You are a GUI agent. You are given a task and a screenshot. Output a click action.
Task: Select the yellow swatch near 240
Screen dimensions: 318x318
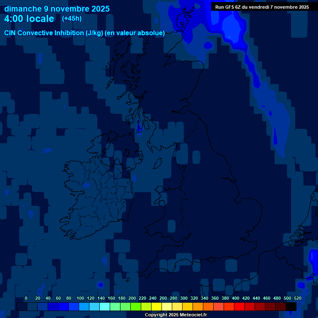point(156,306)
